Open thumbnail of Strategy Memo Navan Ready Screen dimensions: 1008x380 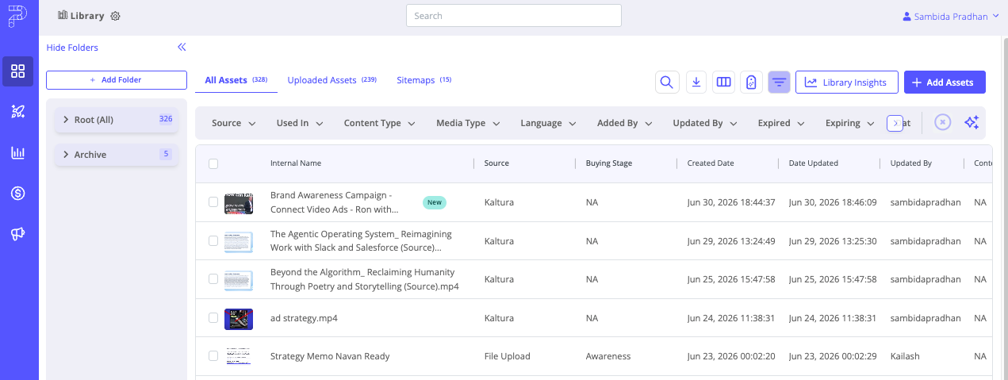pos(239,356)
